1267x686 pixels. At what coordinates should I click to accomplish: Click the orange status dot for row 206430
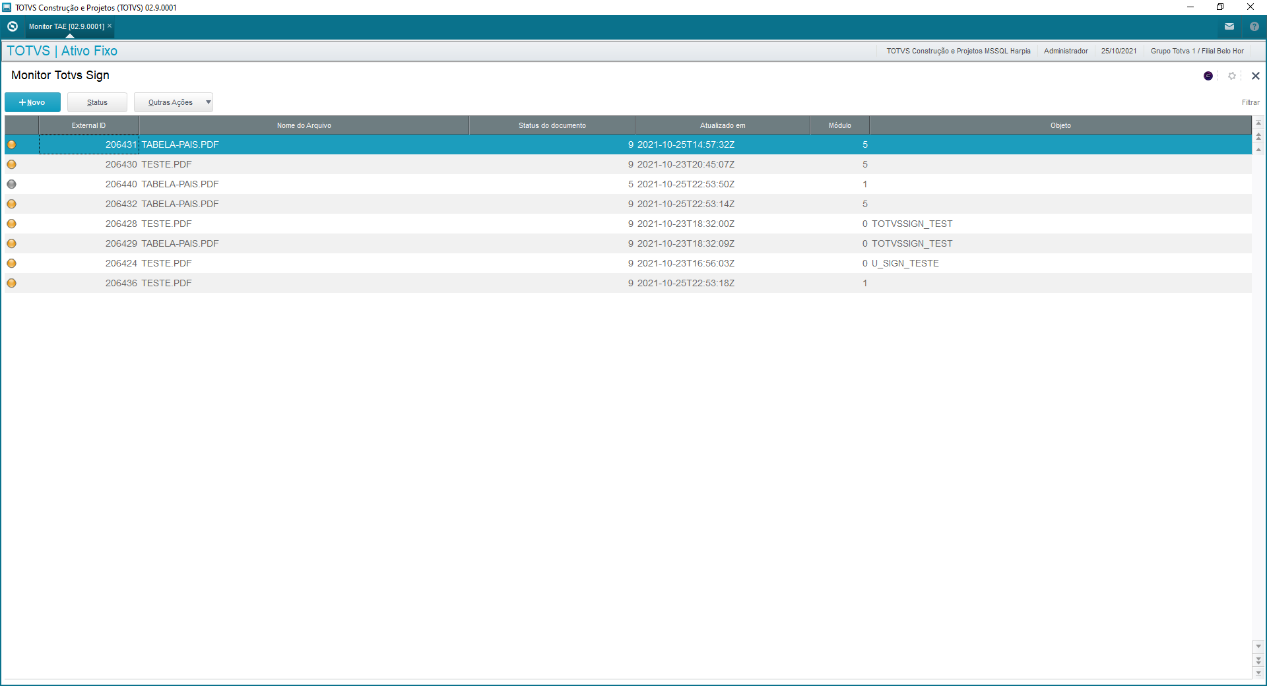[x=11, y=164]
